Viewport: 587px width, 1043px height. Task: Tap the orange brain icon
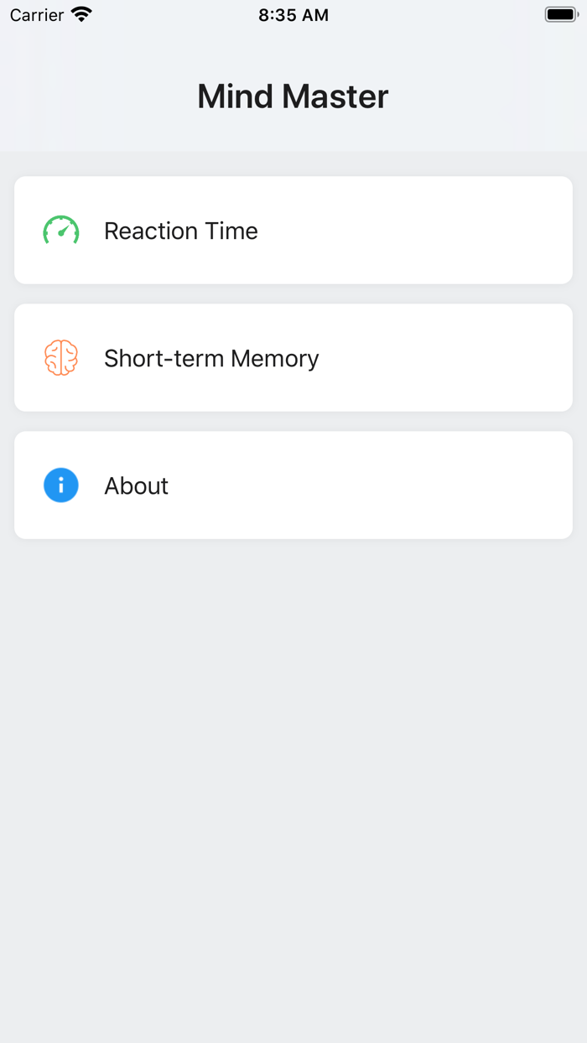click(61, 358)
